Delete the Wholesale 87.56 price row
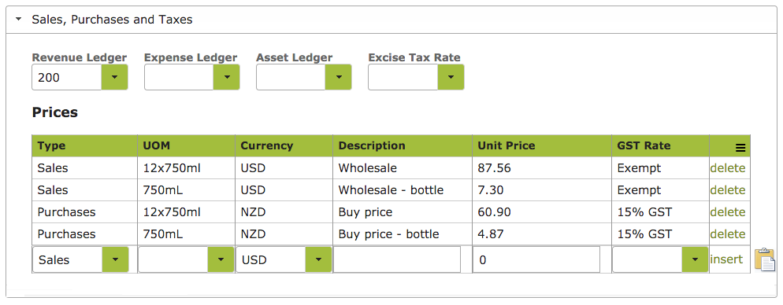Screen dimensions: 783x305 pyautogui.click(x=728, y=168)
